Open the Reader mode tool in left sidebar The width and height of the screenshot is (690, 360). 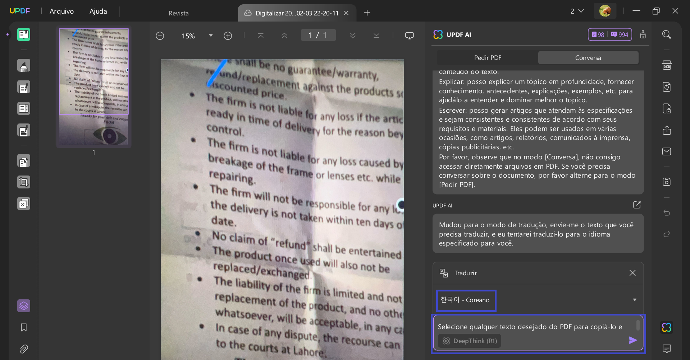[24, 34]
